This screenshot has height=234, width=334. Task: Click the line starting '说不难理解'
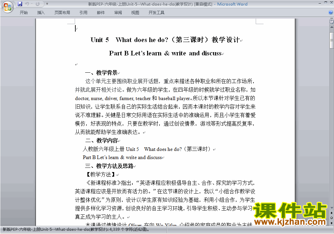[x=165, y=115]
